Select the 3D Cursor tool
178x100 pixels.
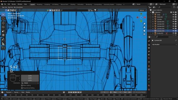[3, 19]
